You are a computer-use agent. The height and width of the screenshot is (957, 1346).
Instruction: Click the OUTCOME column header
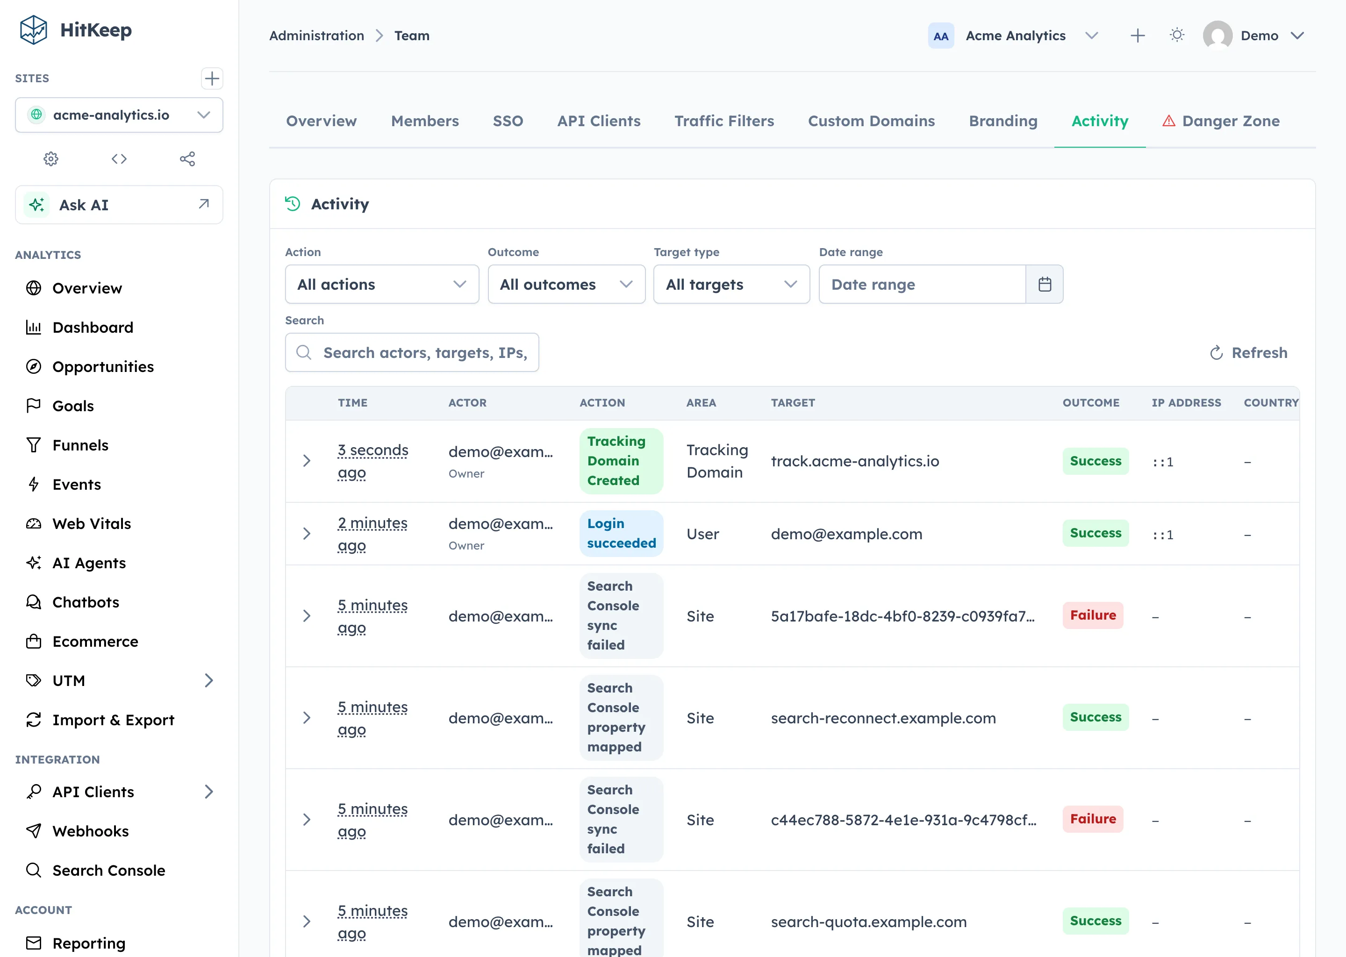[x=1091, y=402]
